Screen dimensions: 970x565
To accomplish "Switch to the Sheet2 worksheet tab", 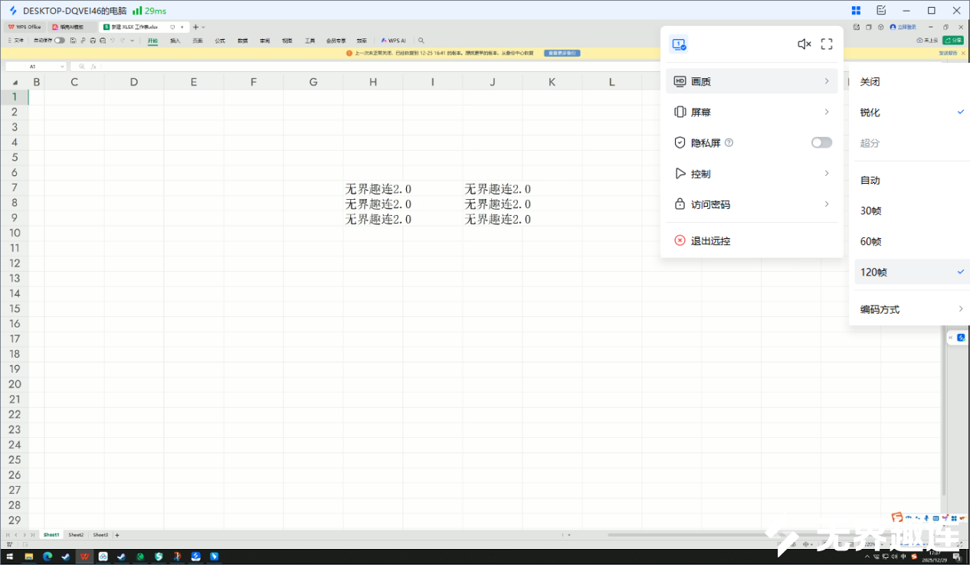I will click(76, 535).
